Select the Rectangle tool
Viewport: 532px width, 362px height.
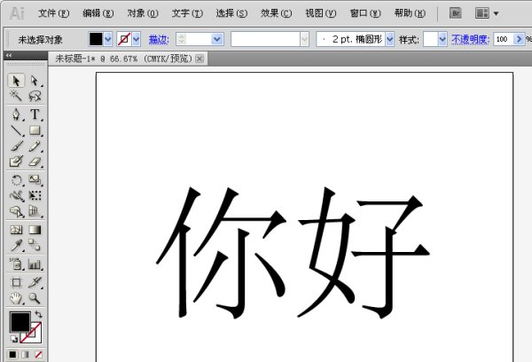(35, 130)
